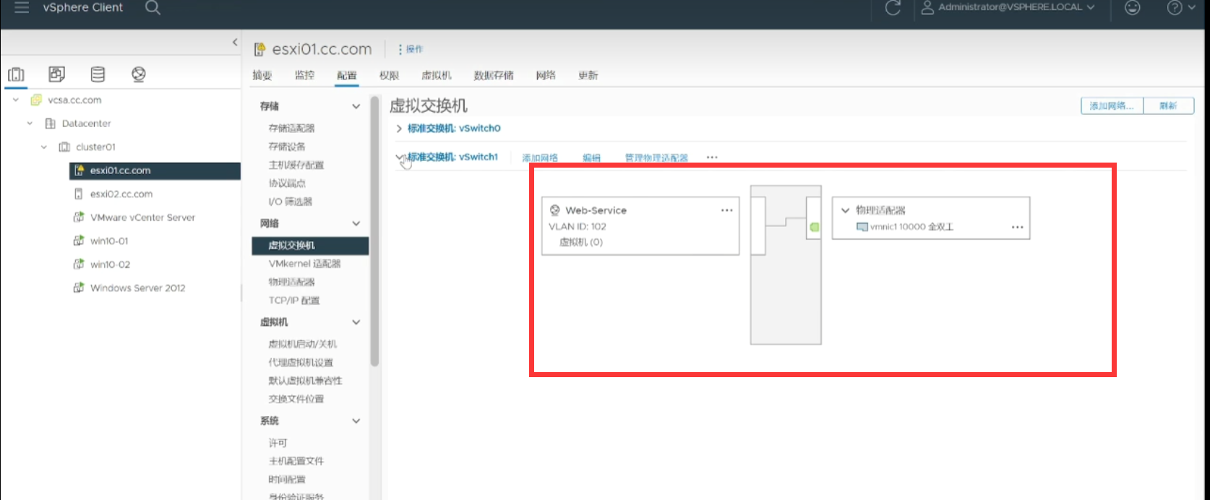Open 存储适配器 settings
Image resolution: width=1210 pixels, height=500 pixels.
click(291, 128)
